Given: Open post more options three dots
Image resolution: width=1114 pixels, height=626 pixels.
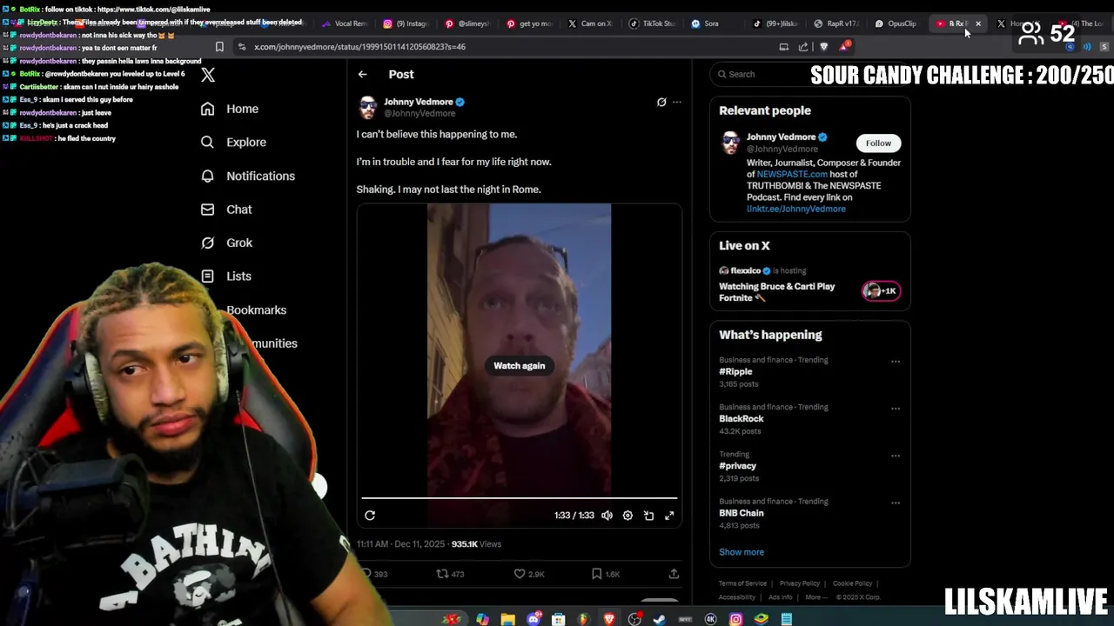Looking at the screenshot, I should [x=677, y=102].
